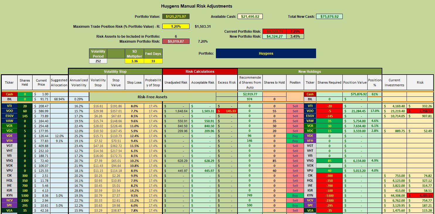This screenshot has width=435, height=214.
Task: Click the Volatility Stop section header
Action: point(115,71)
